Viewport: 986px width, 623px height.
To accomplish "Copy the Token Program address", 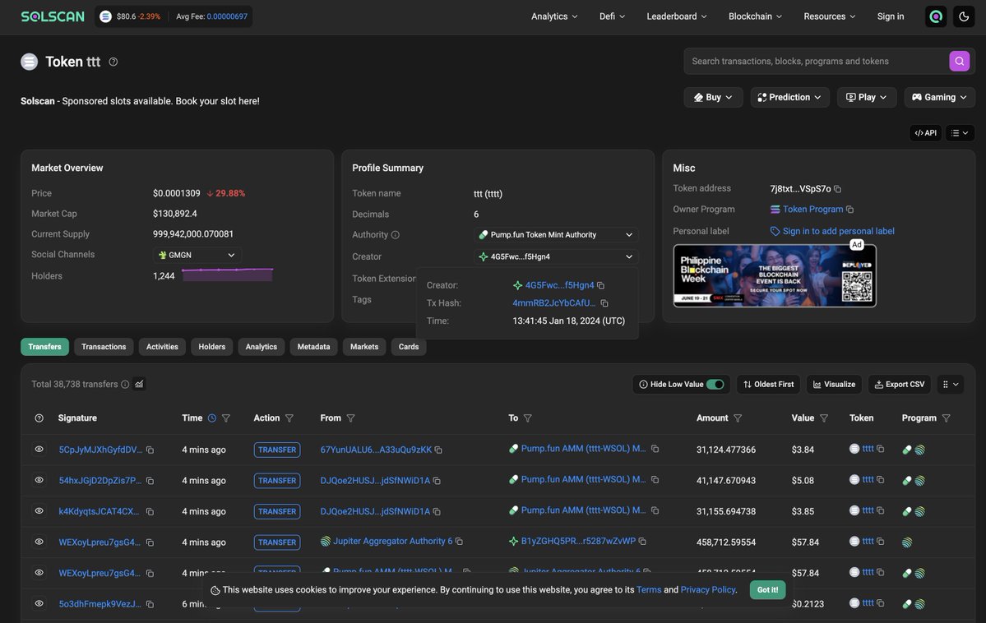I will [849, 210].
